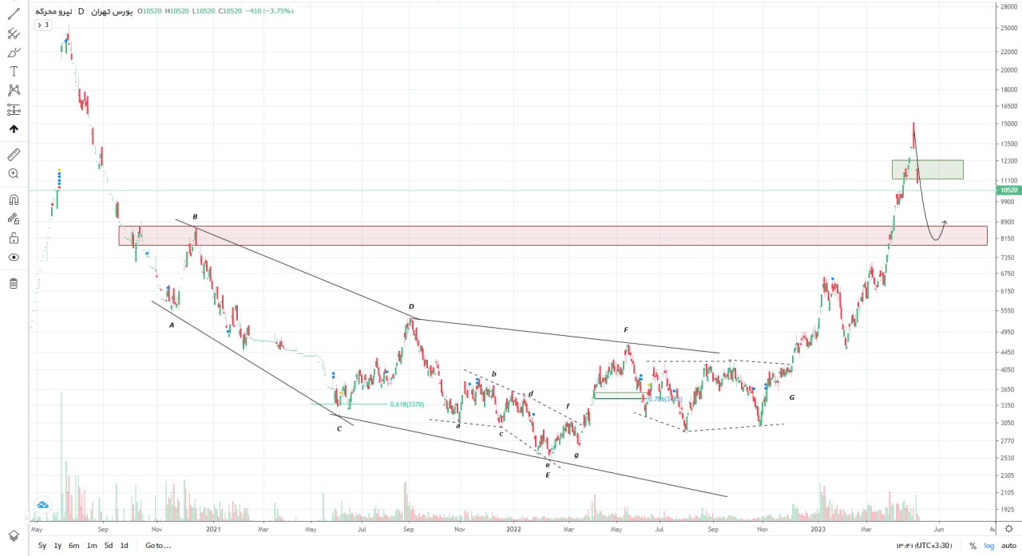Select the pitchfork tool in sidebar

point(14,34)
